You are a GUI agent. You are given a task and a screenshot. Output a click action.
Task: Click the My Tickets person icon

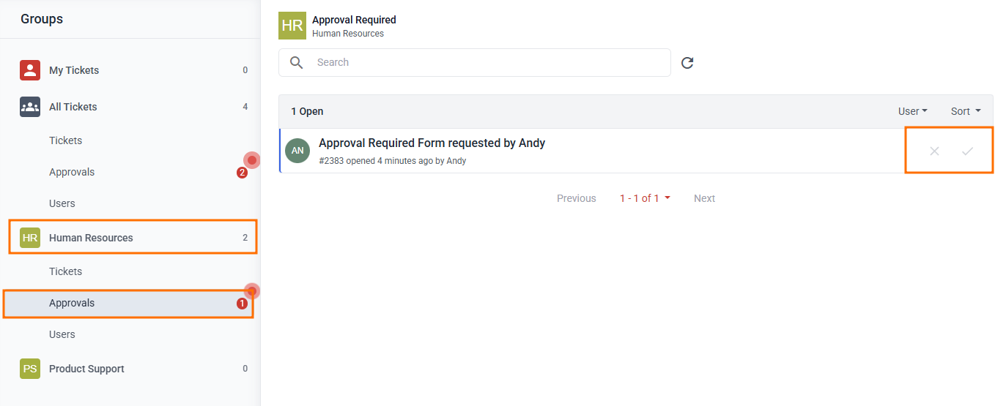pos(30,70)
